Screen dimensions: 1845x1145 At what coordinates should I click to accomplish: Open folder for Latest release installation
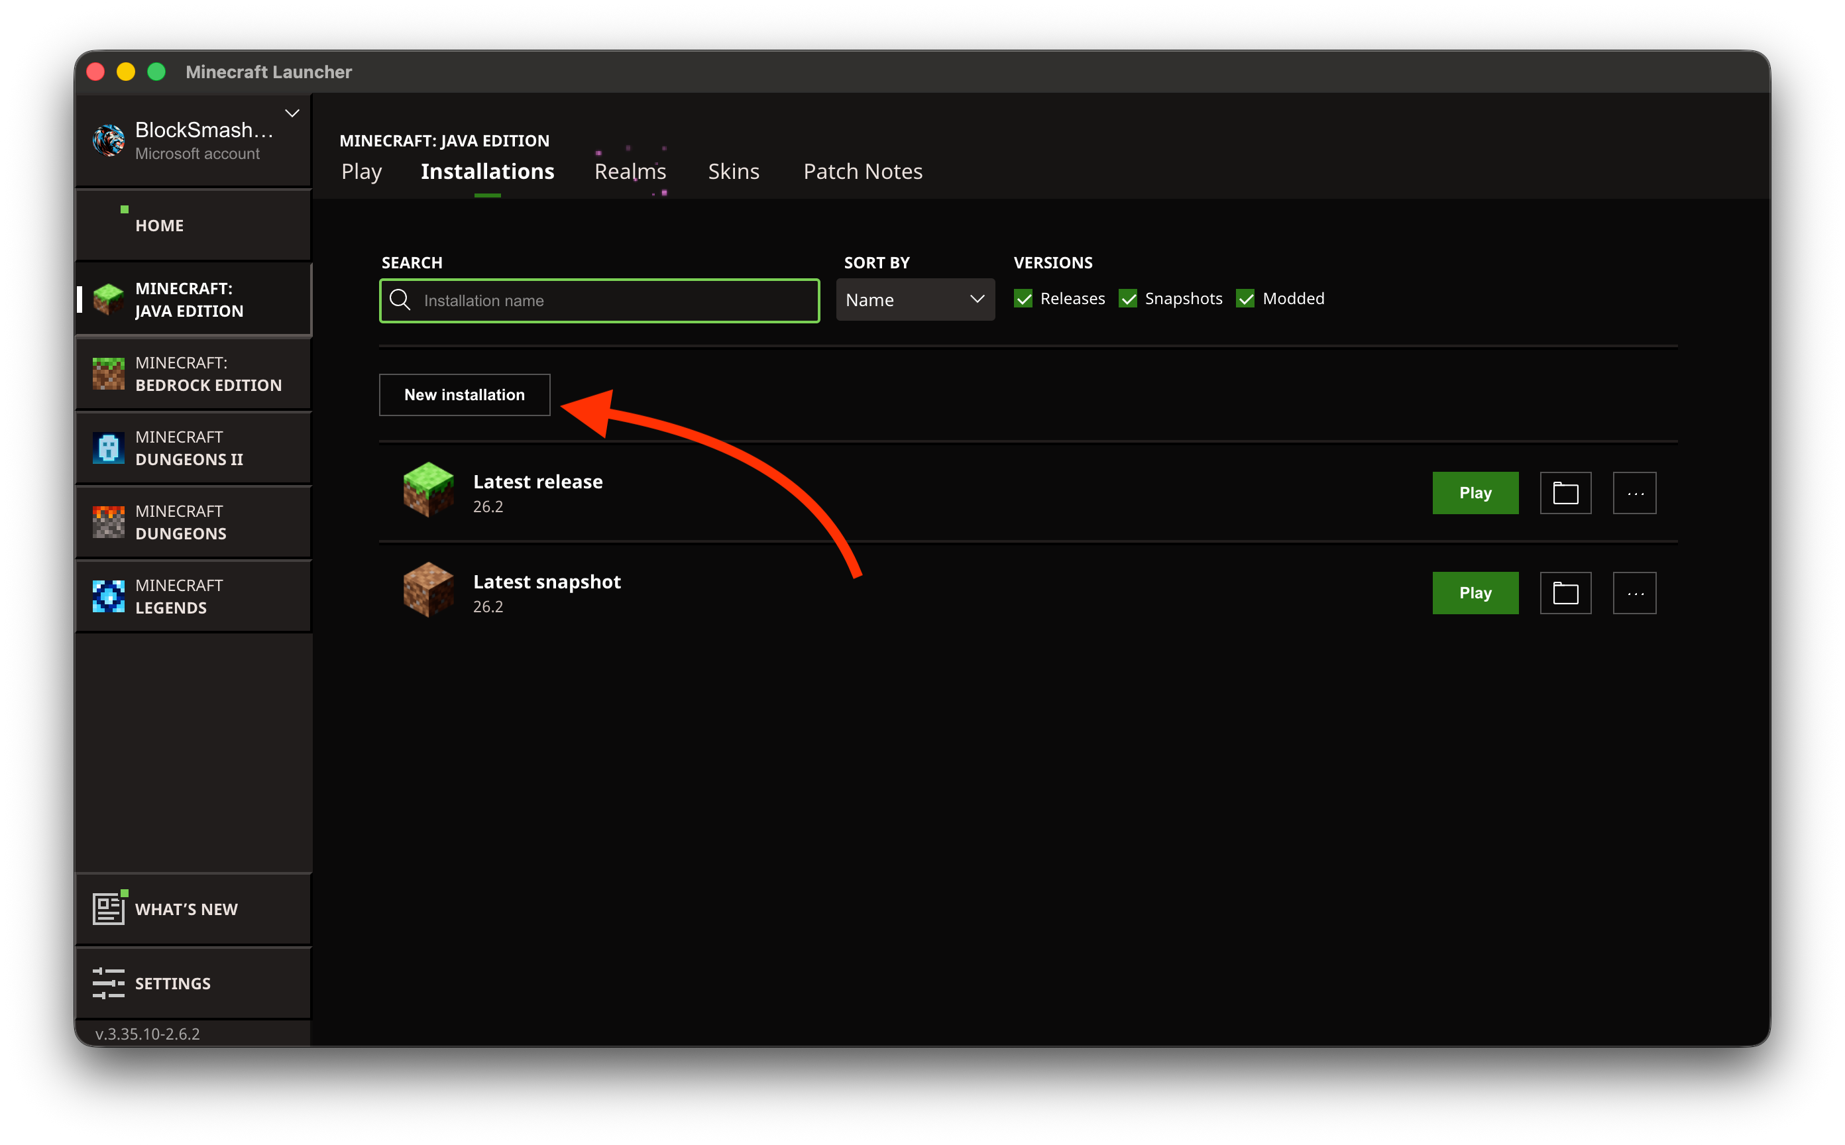(1565, 493)
